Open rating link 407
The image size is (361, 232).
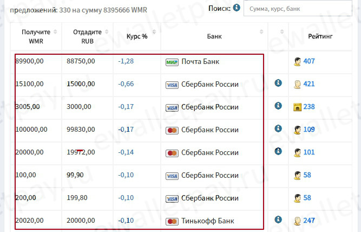tap(309, 61)
